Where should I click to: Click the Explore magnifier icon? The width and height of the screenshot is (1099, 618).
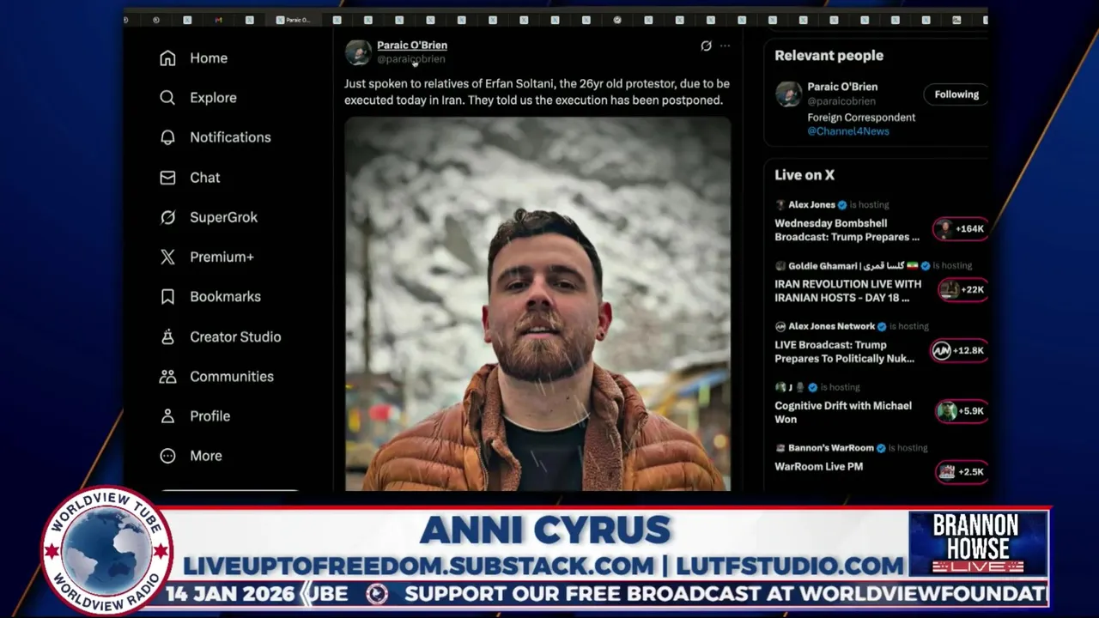(x=167, y=98)
